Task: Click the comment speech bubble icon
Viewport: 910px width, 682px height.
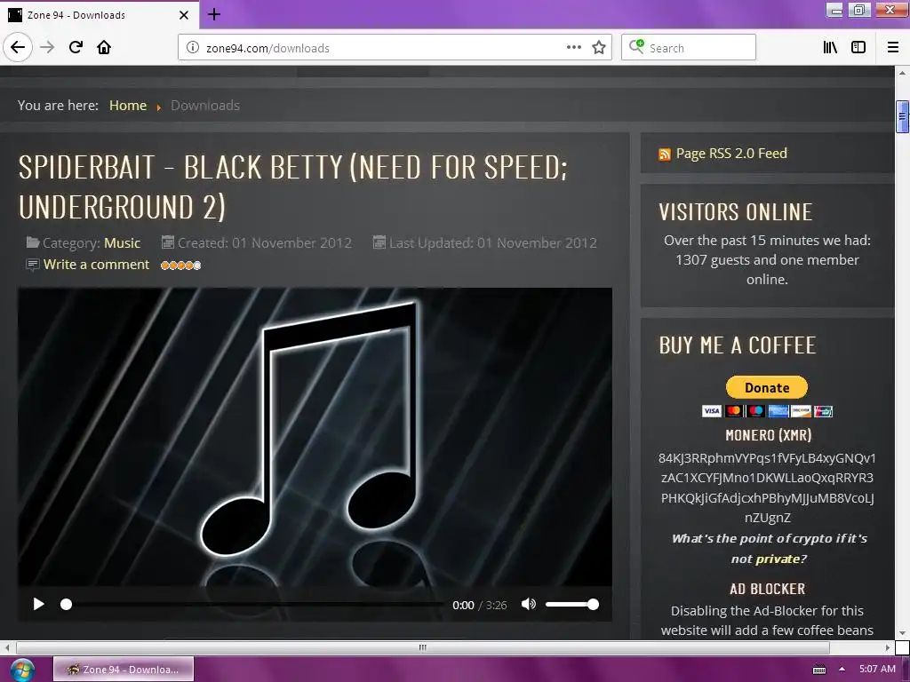Action: coord(33,265)
